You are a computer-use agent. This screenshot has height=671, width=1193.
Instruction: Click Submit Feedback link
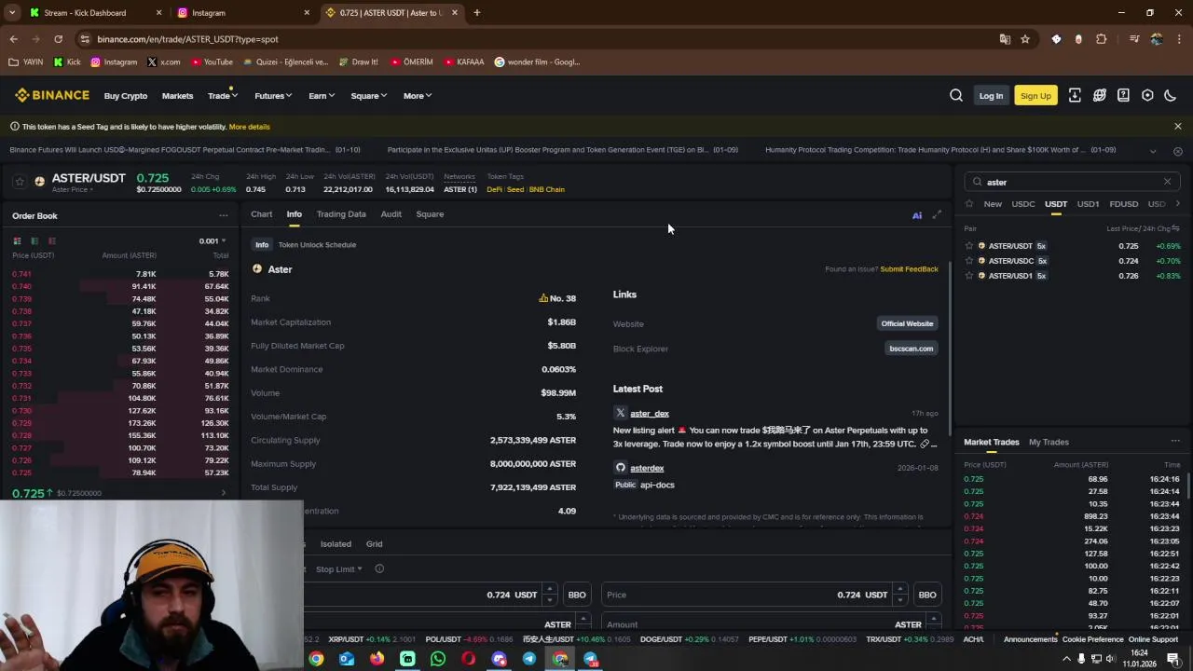[909, 269]
